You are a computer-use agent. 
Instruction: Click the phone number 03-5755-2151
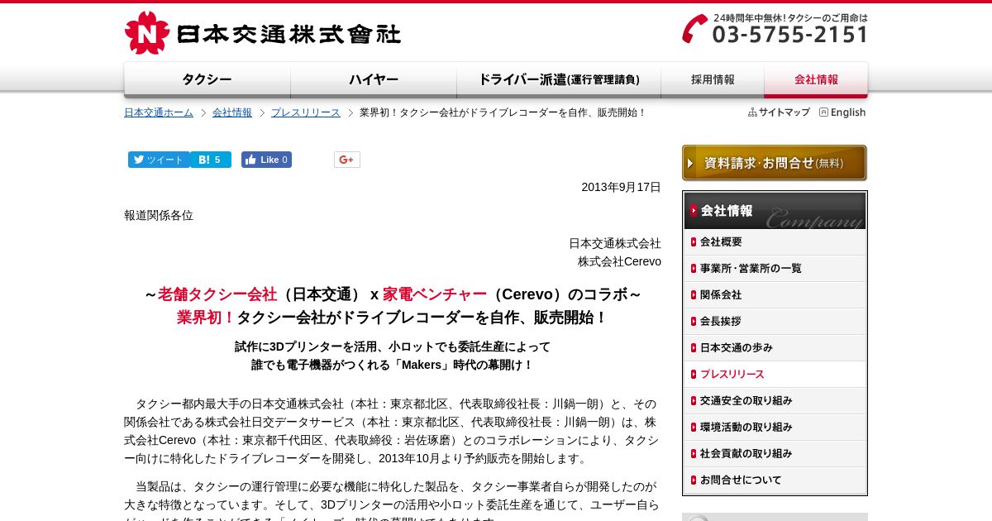pos(790,35)
